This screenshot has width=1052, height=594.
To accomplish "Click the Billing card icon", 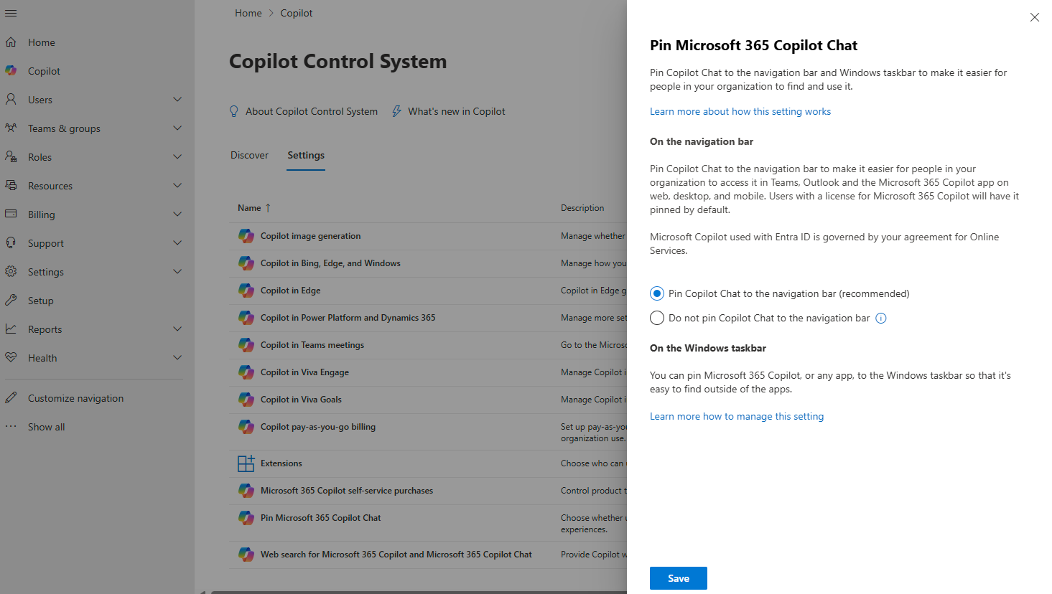I will 11,214.
